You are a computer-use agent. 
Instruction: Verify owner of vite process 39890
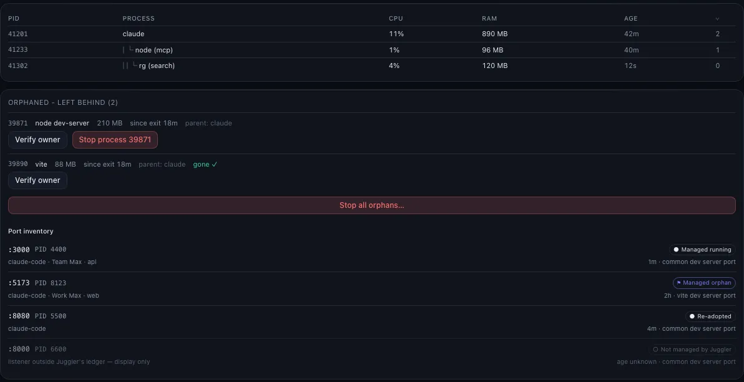pos(37,180)
